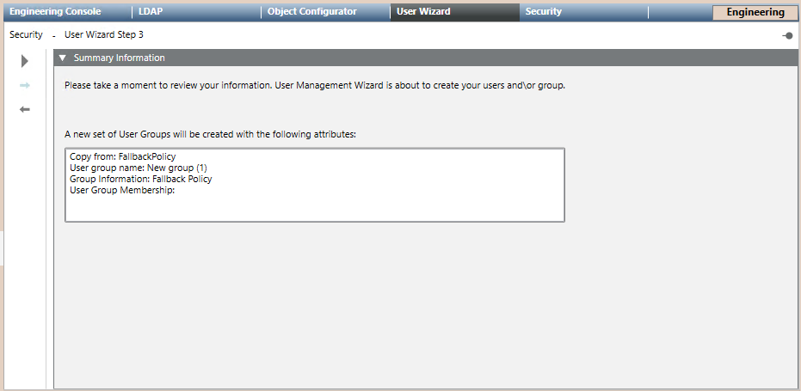Click the User Wizard Step 3 breadcrumb
This screenshot has height=391, width=801.
click(x=104, y=35)
